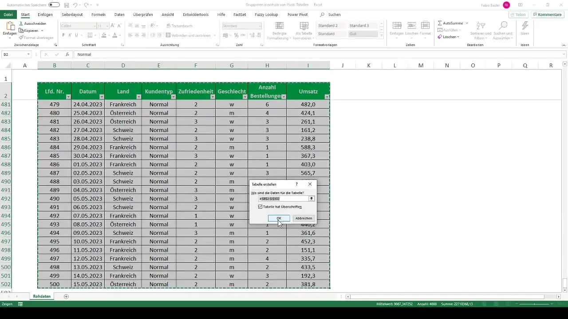Click the 'Gut' cell style
Viewport: 568px width, 319px height.
tap(363, 34)
